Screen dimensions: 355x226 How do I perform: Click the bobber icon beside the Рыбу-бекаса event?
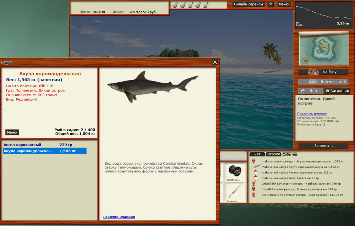pyautogui.click(x=253, y=178)
